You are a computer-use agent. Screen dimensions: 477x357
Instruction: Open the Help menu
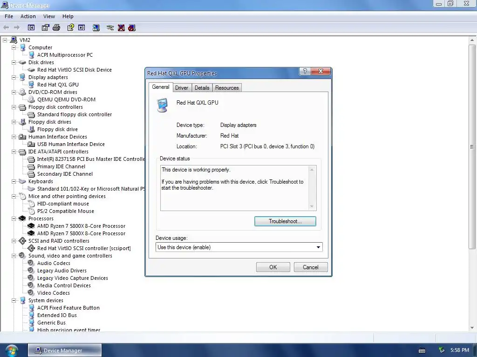(68, 16)
